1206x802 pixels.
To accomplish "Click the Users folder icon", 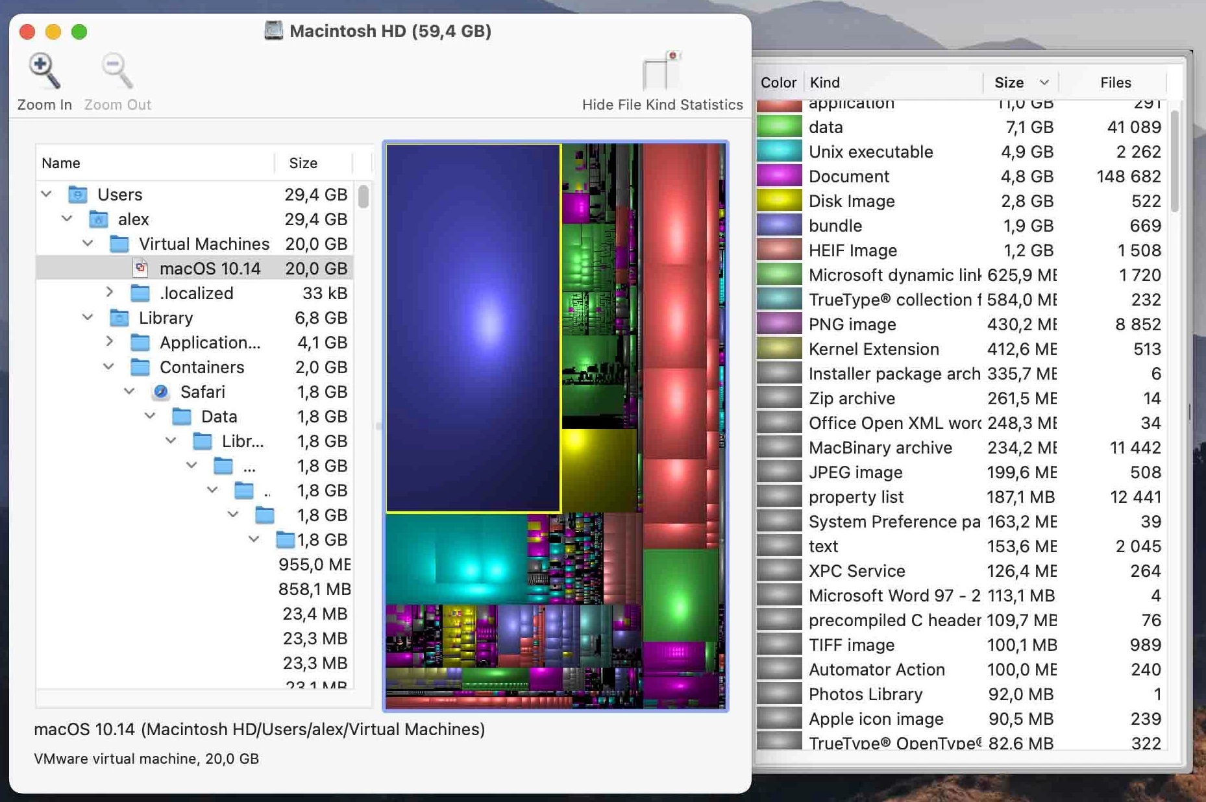I will point(78,195).
